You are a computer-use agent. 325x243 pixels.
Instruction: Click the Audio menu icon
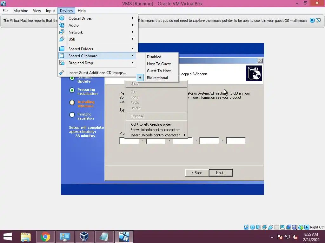coord(62,25)
